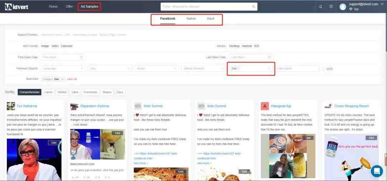This screenshot has width=387, height=181.
Task: Sort by Comprehensive
Action: point(29,92)
